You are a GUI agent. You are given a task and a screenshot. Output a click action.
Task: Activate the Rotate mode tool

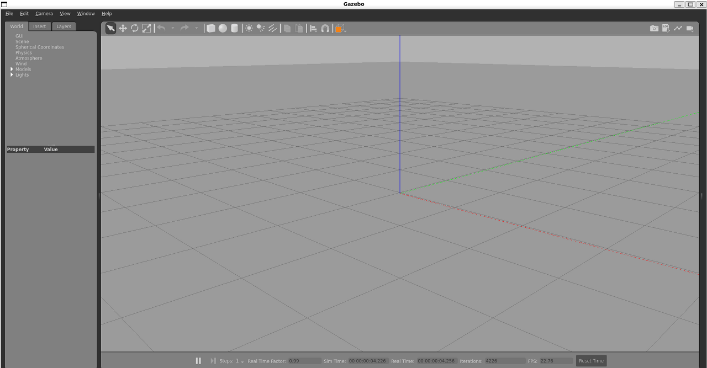pyautogui.click(x=135, y=28)
